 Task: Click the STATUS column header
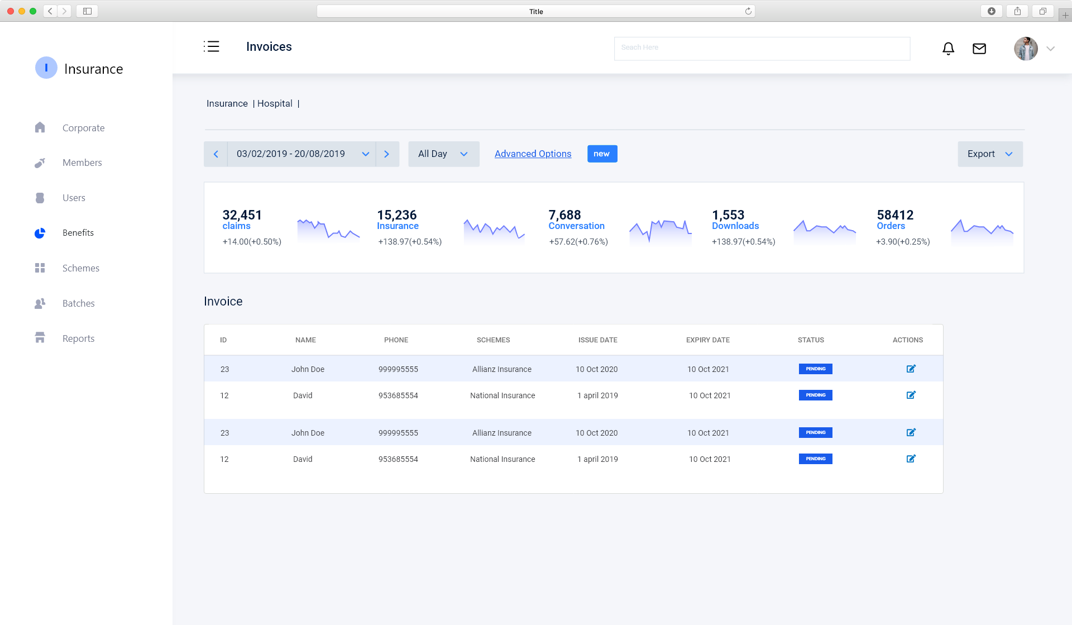(811, 340)
